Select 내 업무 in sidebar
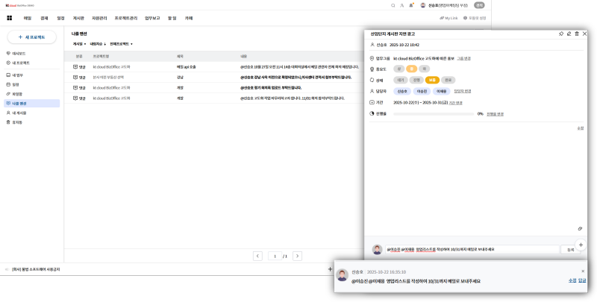Screen dimensions: 597x302 [x=18, y=75]
